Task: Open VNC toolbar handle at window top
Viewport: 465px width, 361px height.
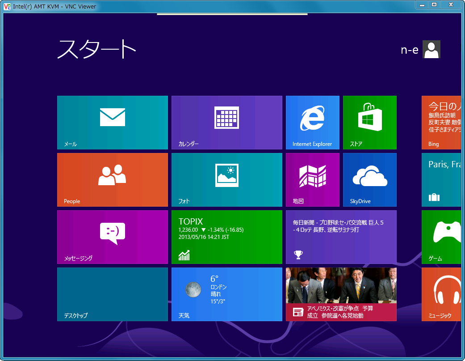Action: coord(232,14)
